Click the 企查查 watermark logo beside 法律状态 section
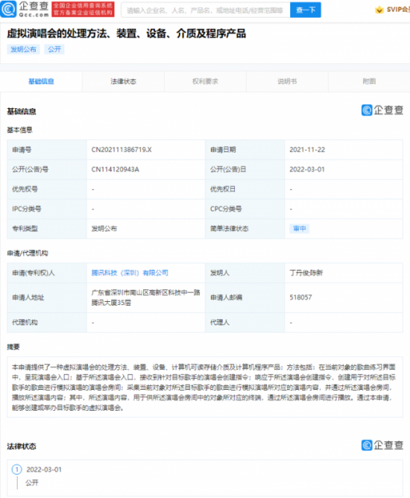 pyautogui.click(x=382, y=445)
